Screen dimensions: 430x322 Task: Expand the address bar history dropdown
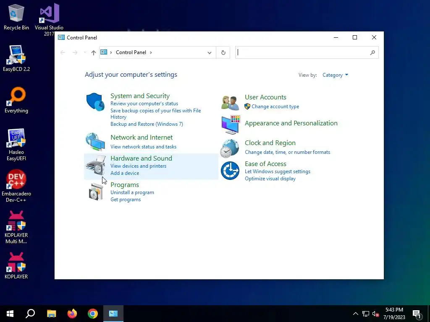tap(210, 52)
